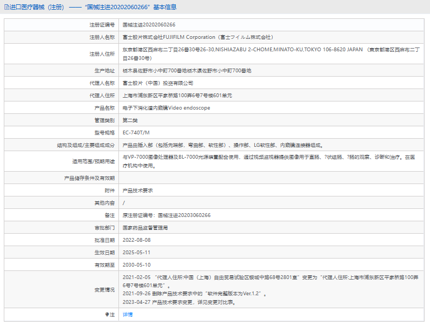Viewport: 430px width, 326px height.
Task: Click the 备注 label
Action: pyautogui.click(x=110, y=215)
